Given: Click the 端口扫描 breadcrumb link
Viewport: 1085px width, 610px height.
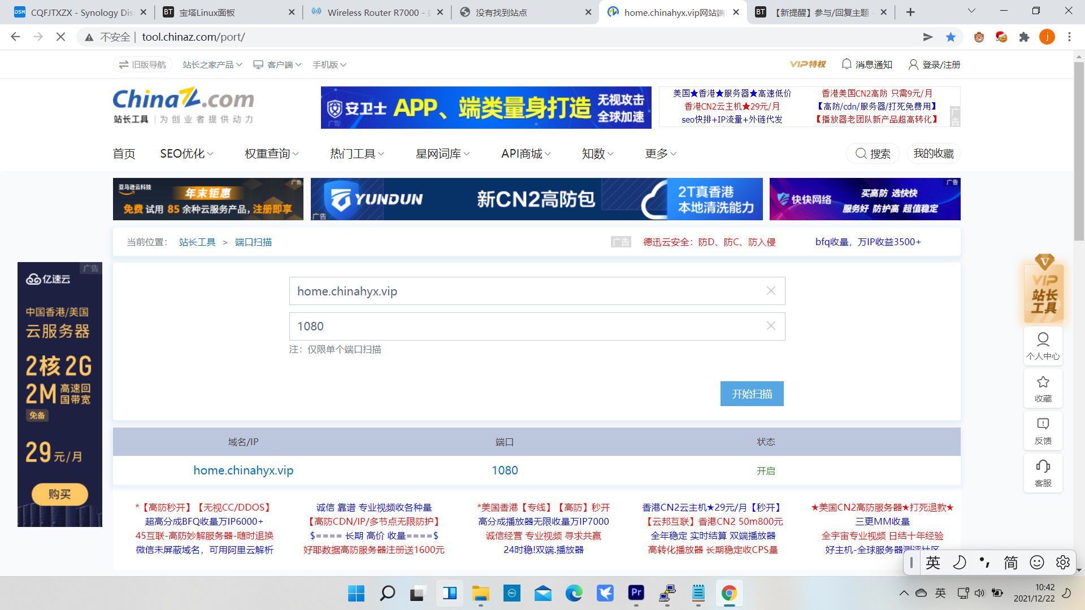Looking at the screenshot, I should click(253, 242).
